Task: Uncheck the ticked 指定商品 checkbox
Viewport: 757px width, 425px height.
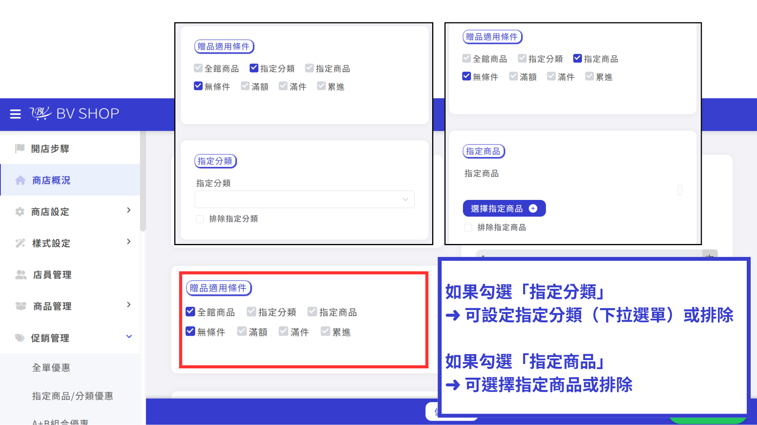Action: click(578, 58)
